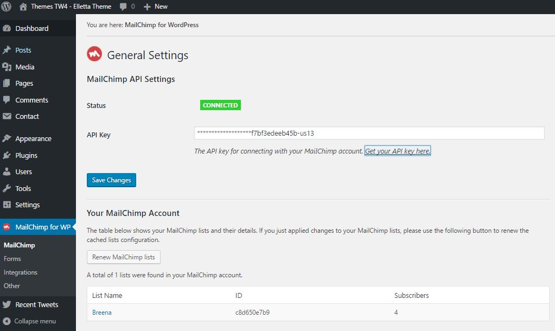
Task: Click the red MailChimp logo beside General Settings
Action: (x=94, y=54)
